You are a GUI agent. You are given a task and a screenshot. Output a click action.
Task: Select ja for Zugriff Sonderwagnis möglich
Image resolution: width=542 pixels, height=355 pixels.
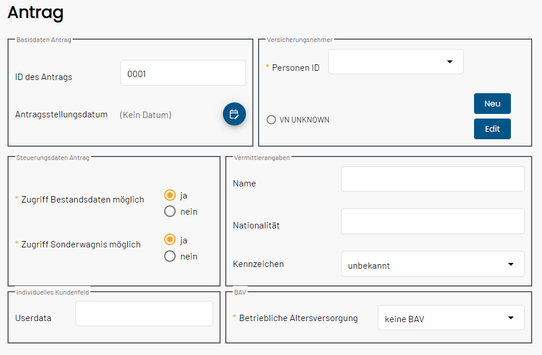pyautogui.click(x=170, y=240)
